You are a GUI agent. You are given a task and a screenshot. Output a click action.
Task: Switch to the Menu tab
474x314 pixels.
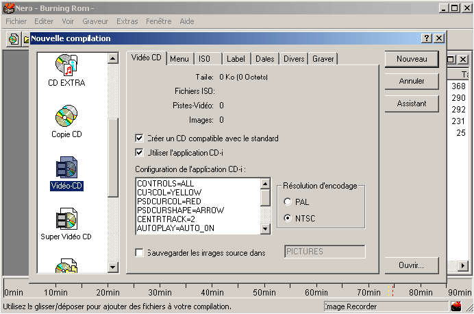coord(179,59)
